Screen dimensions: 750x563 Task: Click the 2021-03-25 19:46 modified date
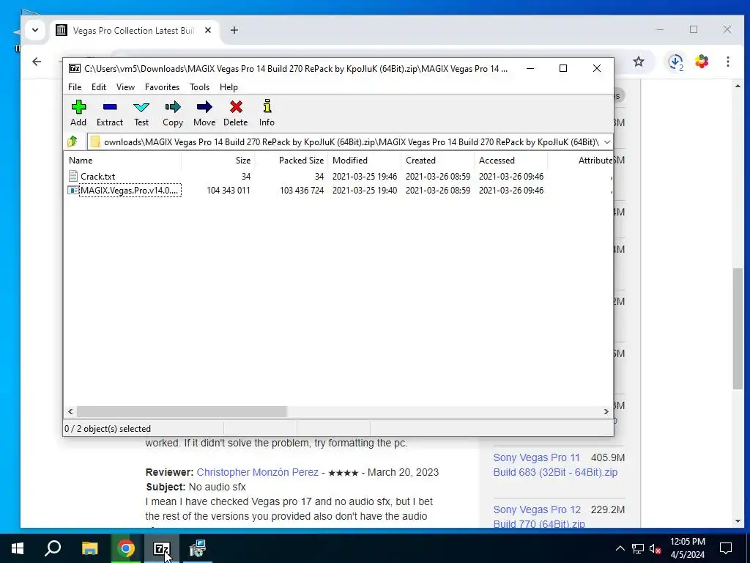tap(365, 176)
